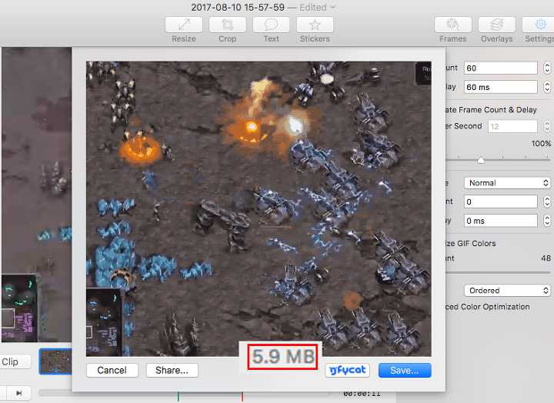Click the Clip button at bottom left
The width and height of the screenshot is (554, 403).
(14, 362)
